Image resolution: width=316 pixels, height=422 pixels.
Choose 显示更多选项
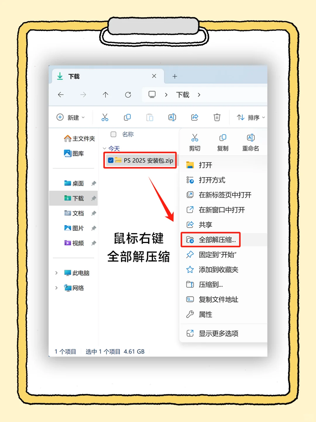[224, 333]
